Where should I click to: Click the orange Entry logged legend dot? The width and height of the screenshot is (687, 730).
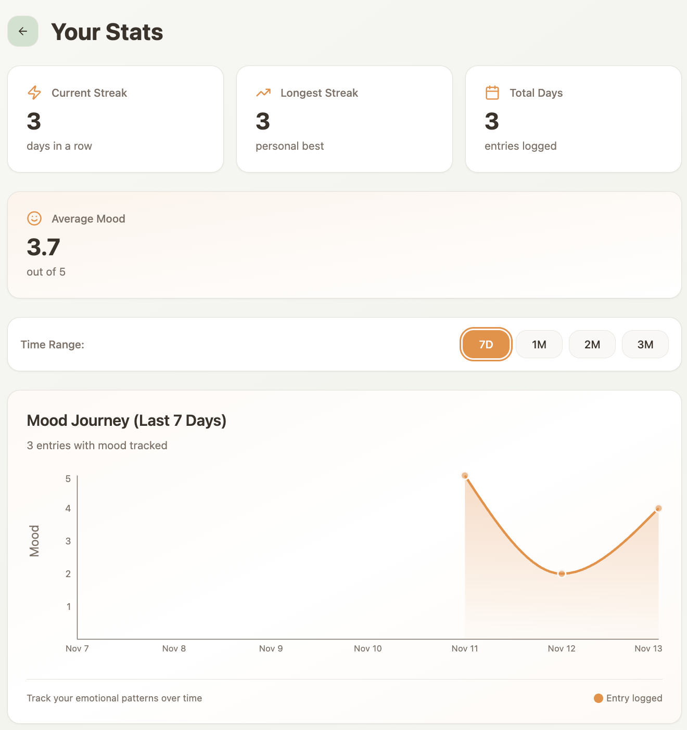pos(599,698)
